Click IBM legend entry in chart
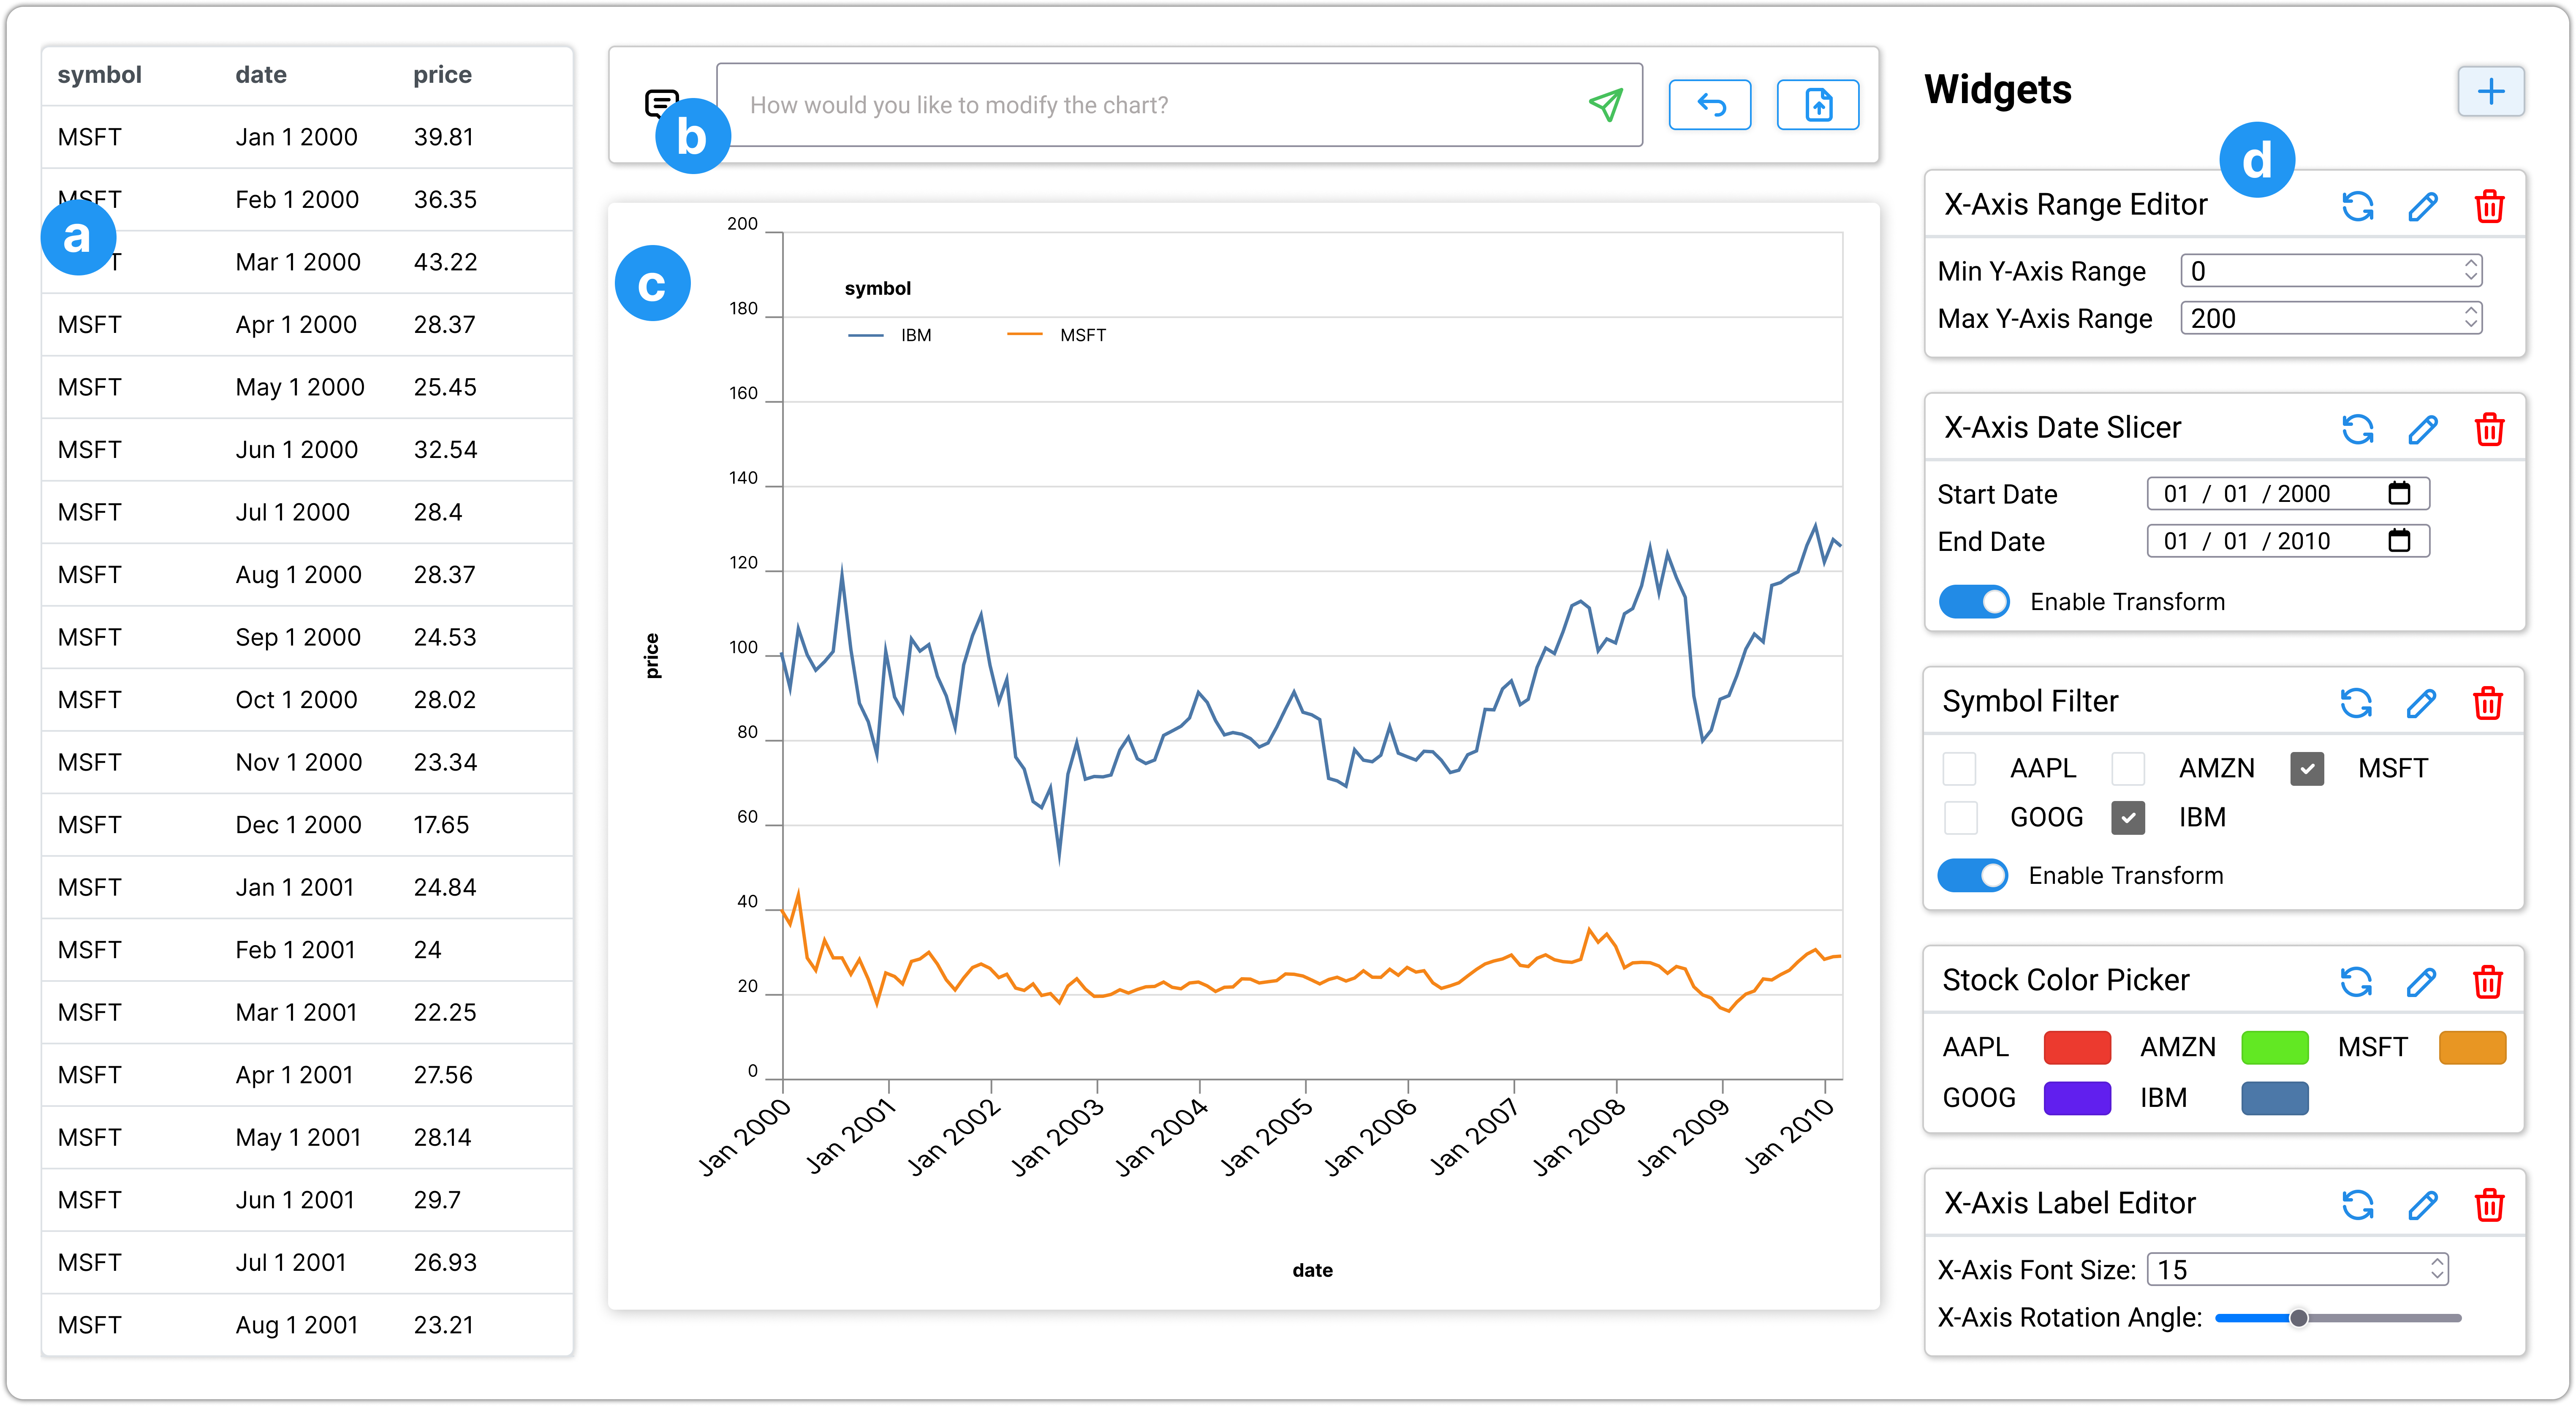This screenshot has height=1406, width=2576. tap(890, 335)
